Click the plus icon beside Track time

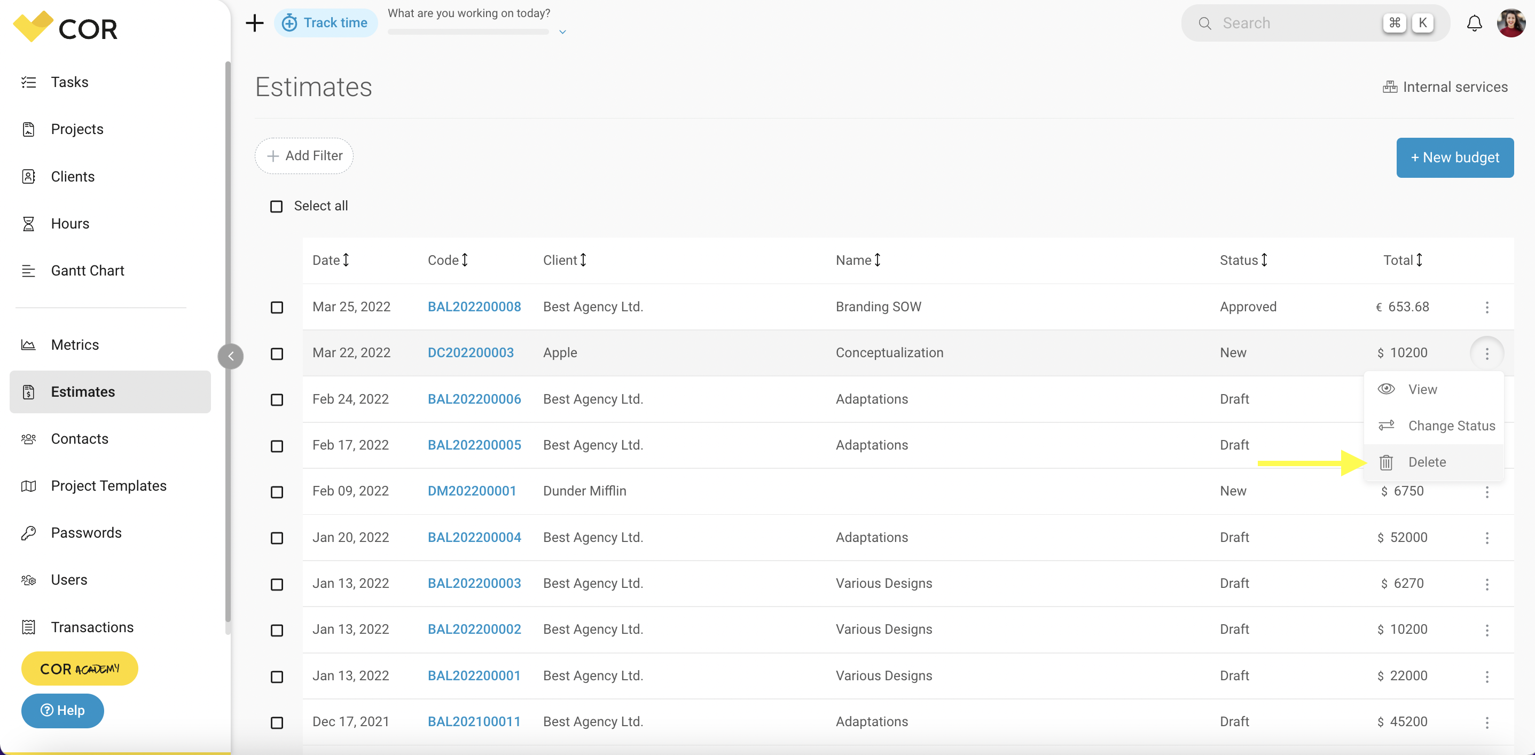pyautogui.click(x=254, y=23)
